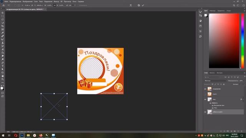
Task: Toggle the aspect ratio link between W and H
Action: coord(55,5)
